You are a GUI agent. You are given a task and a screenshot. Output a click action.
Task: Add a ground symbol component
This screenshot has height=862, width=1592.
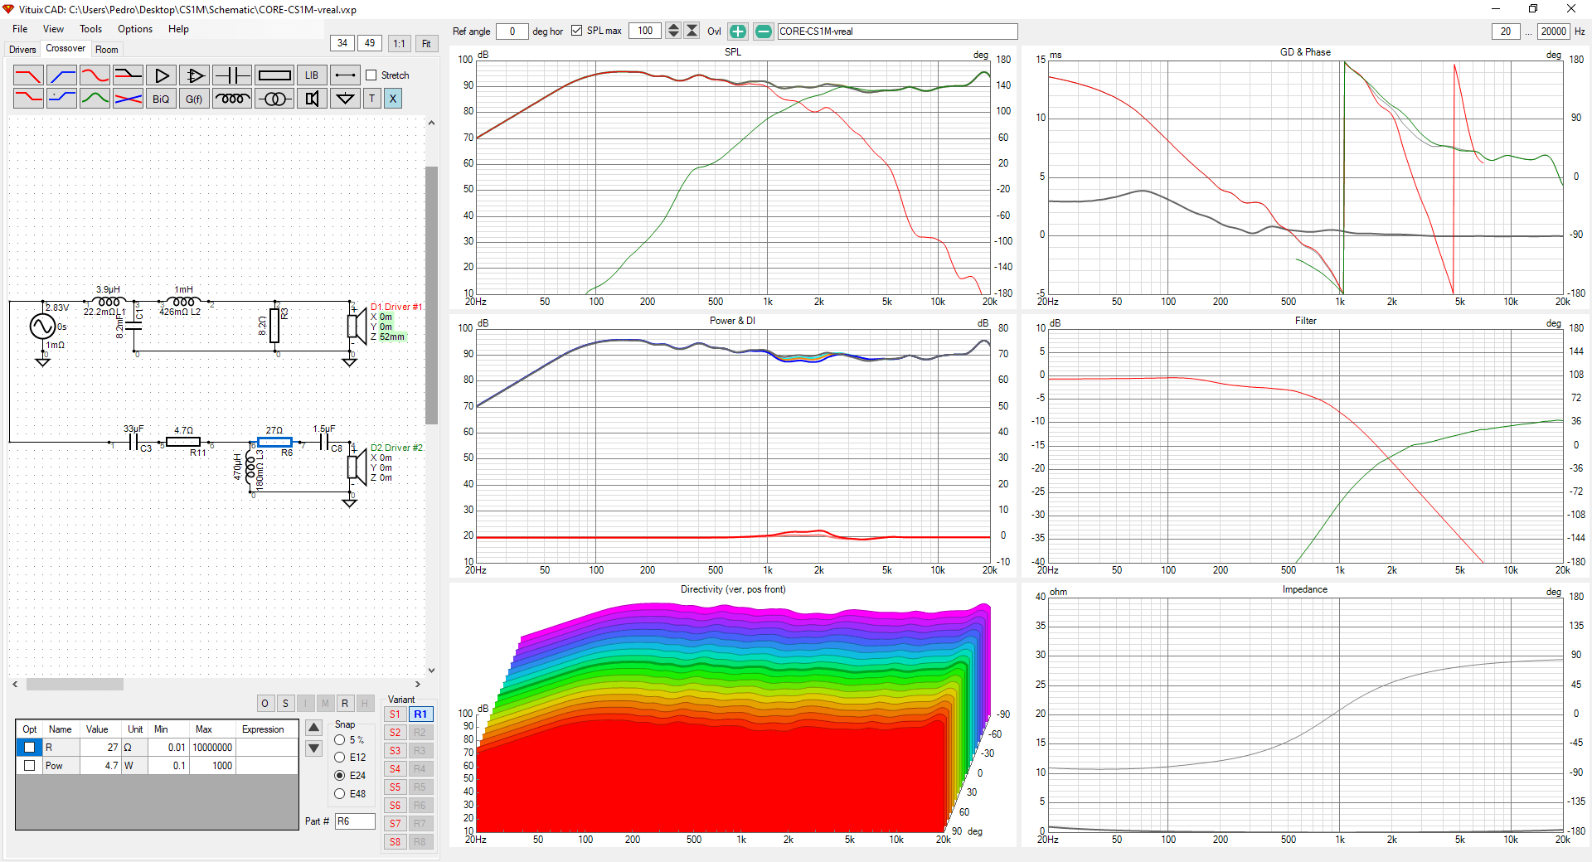[x=345, y=99]
